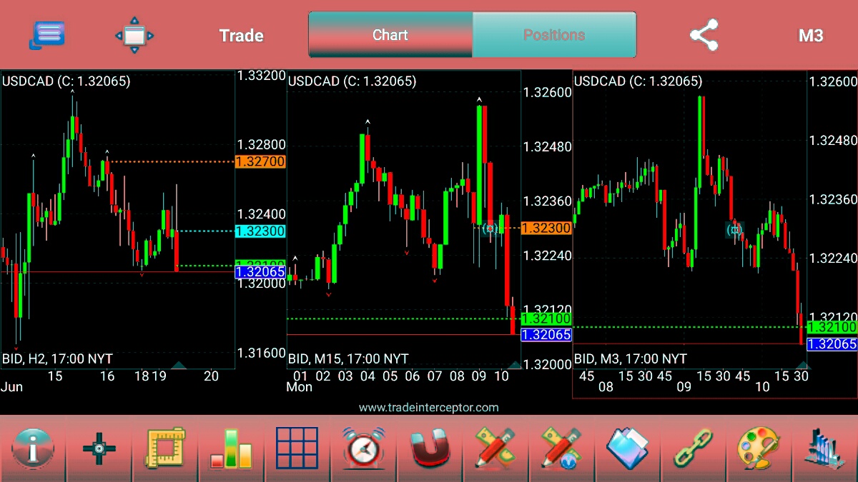Viewport: 858px width, 482px height.
Task: Tap the triangle scroll marker under M3 chart
Action: [802, 365]
